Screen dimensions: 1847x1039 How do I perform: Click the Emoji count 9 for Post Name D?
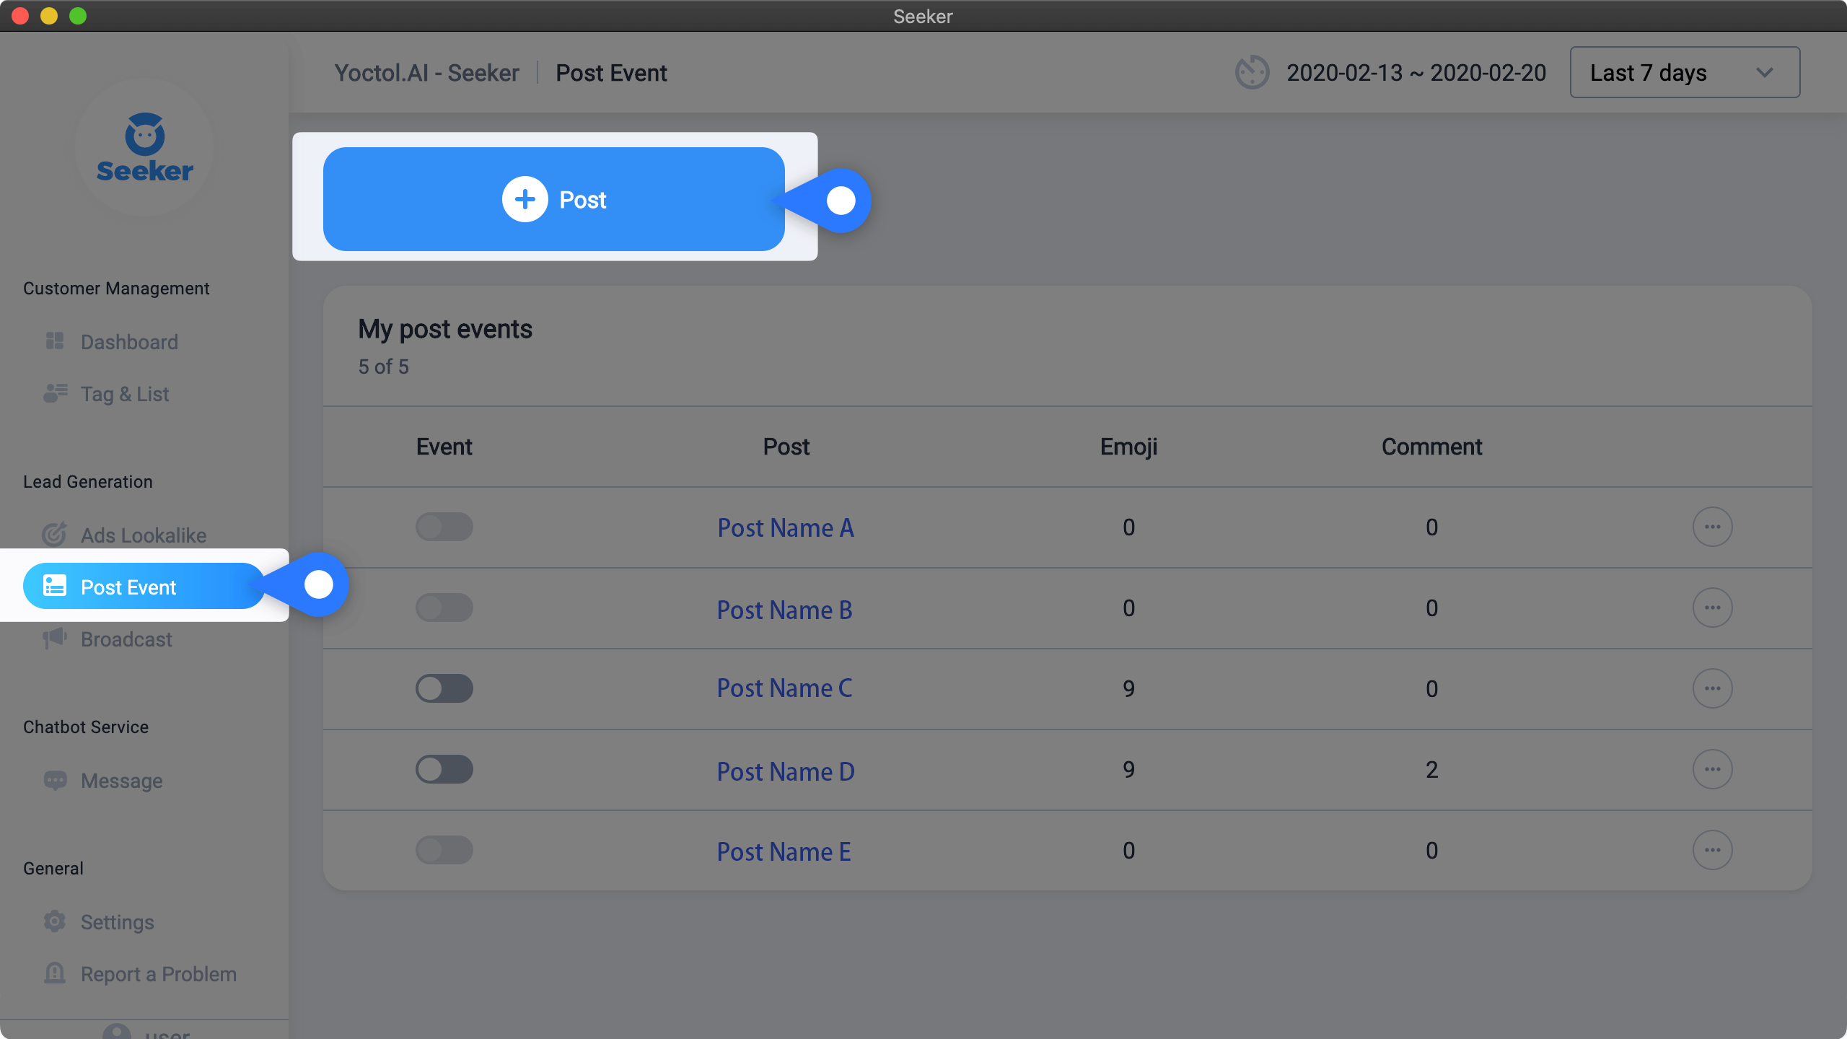tap(1129, 769)
